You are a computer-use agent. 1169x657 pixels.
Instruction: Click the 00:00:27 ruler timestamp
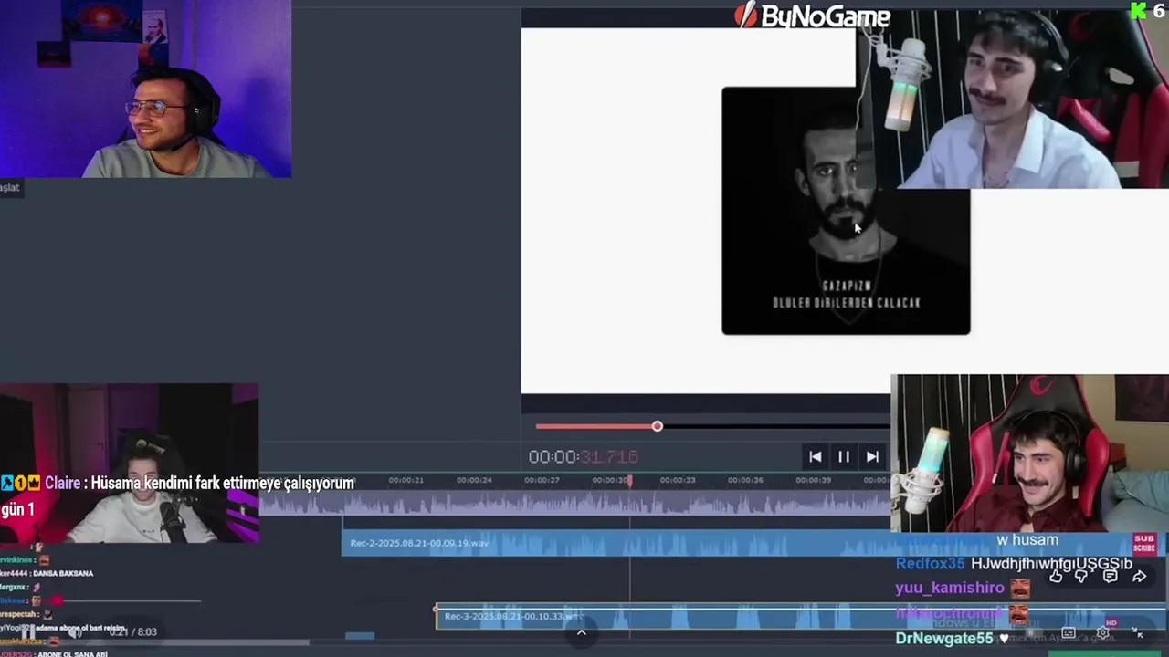542,480
